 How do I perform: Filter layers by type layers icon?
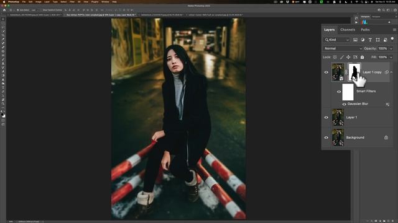[370, 40]
